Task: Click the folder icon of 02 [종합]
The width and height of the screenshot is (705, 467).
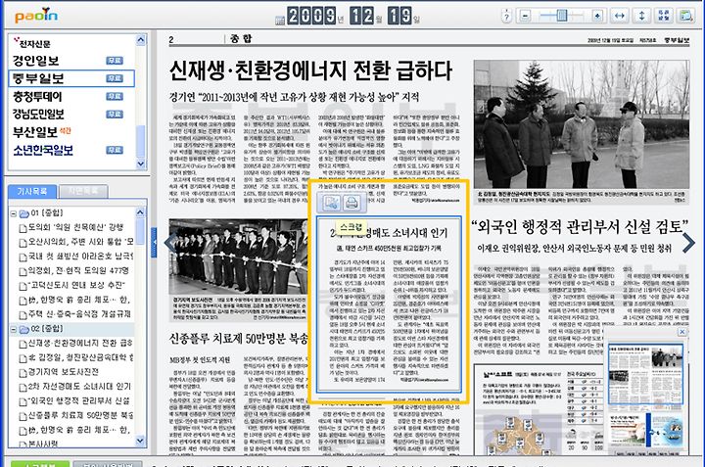Action: [x=23, y=330]
